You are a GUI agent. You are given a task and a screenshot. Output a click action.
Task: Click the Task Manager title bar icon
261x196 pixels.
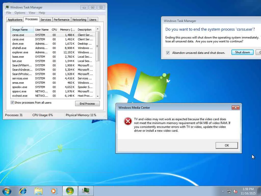(x=7, y=7)
